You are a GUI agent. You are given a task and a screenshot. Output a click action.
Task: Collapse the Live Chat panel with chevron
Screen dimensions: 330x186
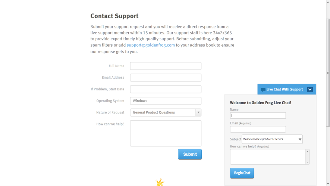coord(310,89)
